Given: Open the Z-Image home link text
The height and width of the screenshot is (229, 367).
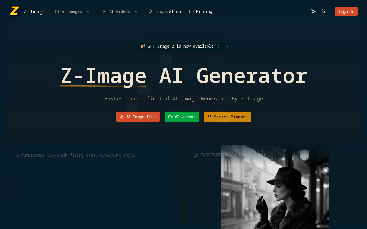Looking at the screenshot, I should (x=34, y=12).
